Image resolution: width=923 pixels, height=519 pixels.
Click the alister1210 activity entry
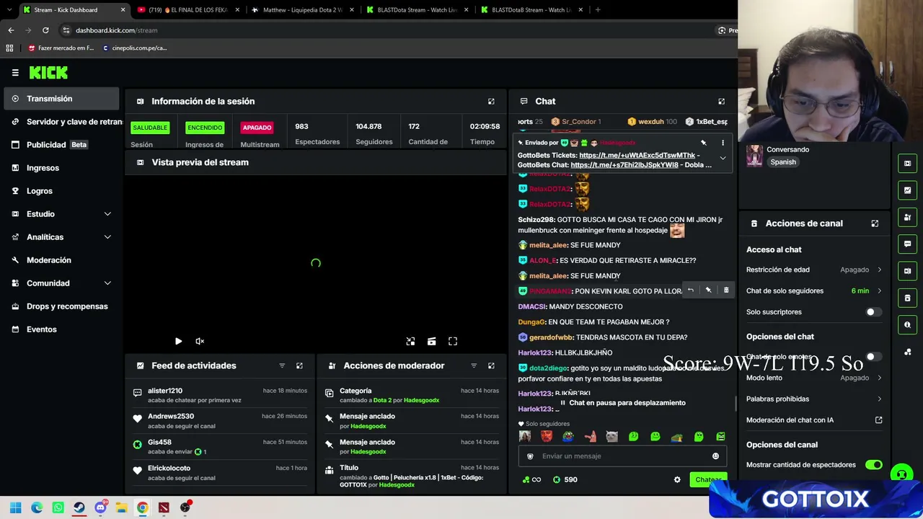tap(221, 395)
